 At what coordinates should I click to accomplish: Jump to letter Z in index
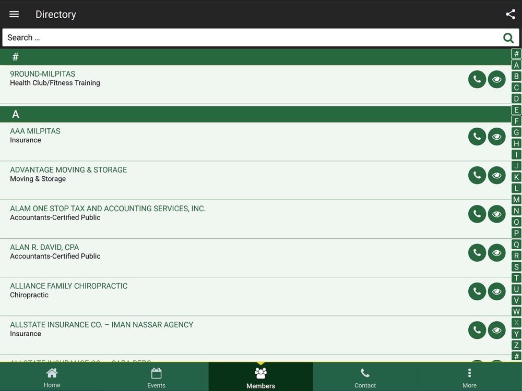[x=516, y=345]
